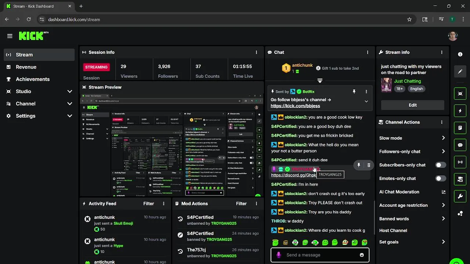Open Account age restriction chevron
This screenshot has width=470, height=264.
tap(443, 205)
